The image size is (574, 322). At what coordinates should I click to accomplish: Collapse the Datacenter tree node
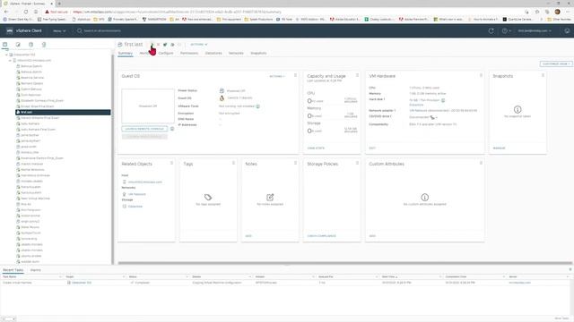click(6, 55)
